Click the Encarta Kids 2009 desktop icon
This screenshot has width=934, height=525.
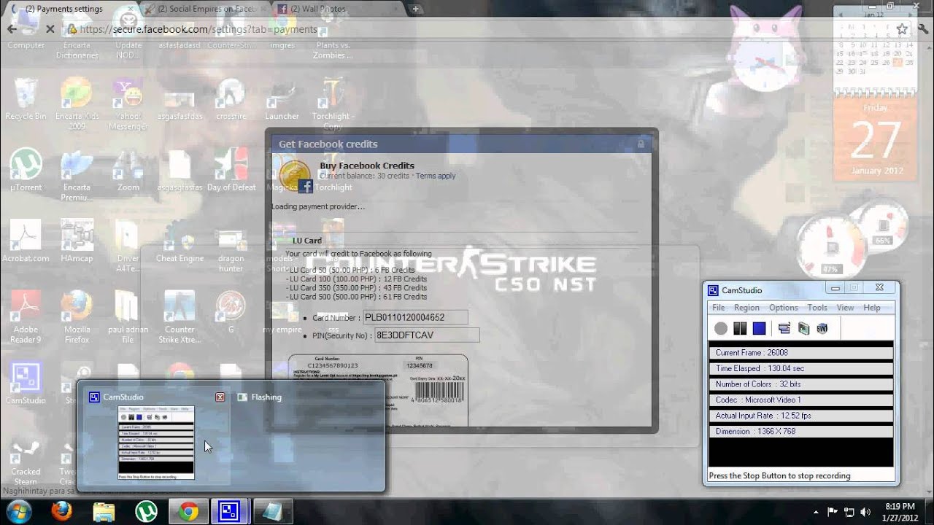click(x=77, y=104)
